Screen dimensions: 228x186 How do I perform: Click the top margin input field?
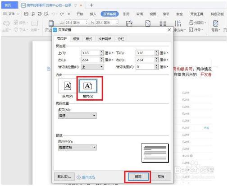(91, 53)
